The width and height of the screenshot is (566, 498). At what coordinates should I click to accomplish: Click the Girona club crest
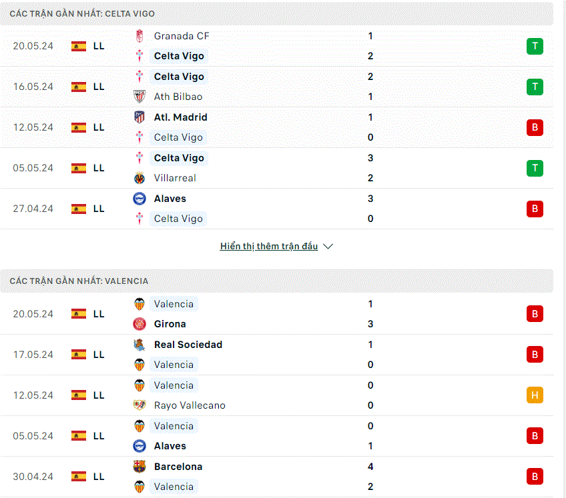point(139,324)
